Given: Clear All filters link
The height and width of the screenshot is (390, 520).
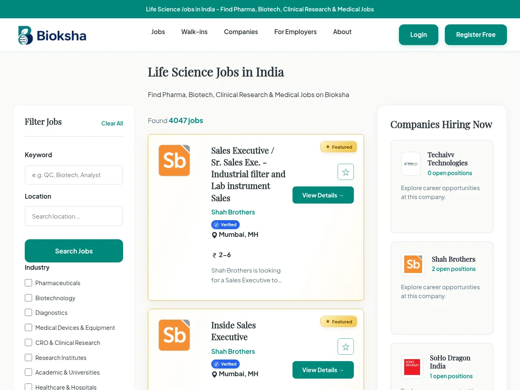Looking at the screenshot, I should [x=112, y=123].
